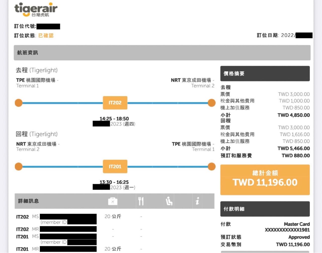Image resolution: width=322 pixels, height=253 pixels.
Task: Click the 價格摘要 panel header
Action: [265, 74]
